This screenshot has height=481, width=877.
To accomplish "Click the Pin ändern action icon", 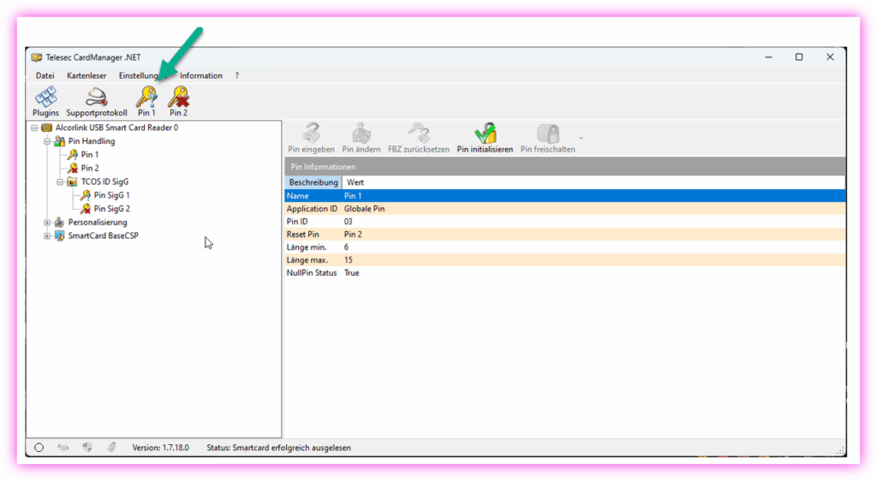I will click(x=361, y=134).
